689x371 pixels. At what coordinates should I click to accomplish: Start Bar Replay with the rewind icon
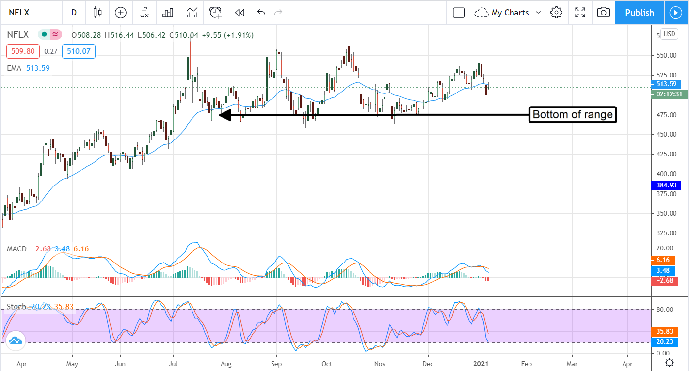tap(239, 13)
